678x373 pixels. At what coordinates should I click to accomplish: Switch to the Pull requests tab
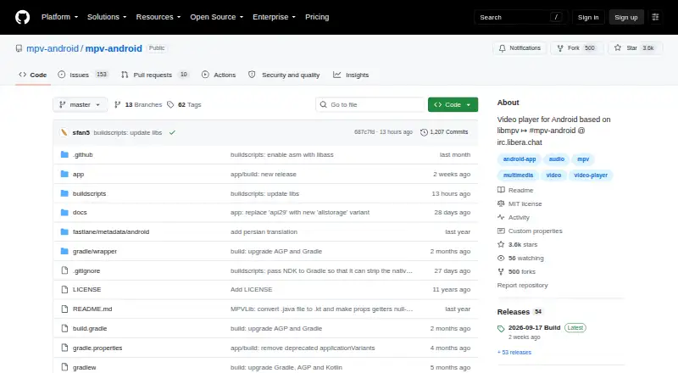(x=154, y=75)
